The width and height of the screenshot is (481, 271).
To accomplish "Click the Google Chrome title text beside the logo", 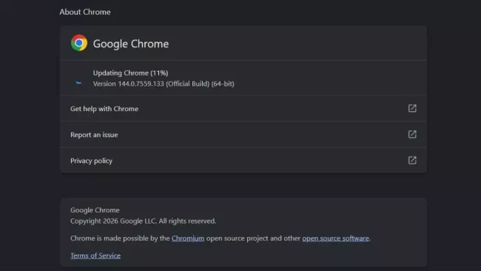I will [x=131, y=44].
